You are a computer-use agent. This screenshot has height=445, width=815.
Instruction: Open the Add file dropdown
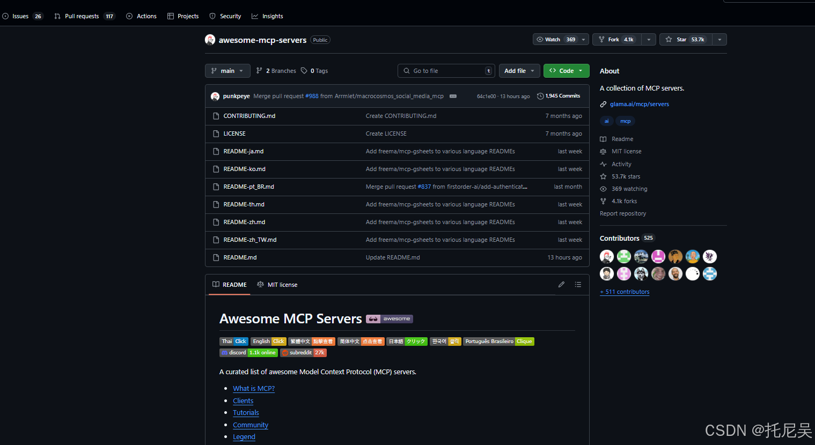[x=519, y=71]
